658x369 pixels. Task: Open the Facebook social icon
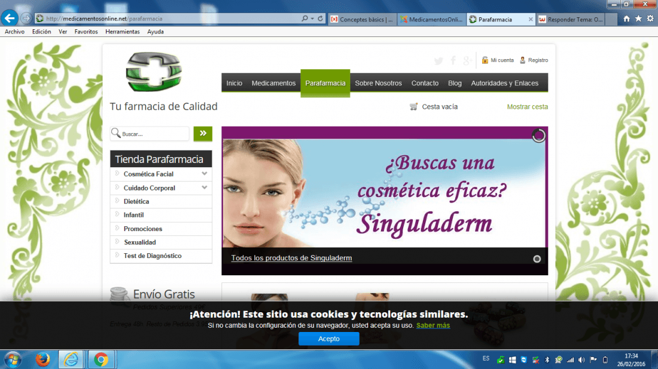453,61
